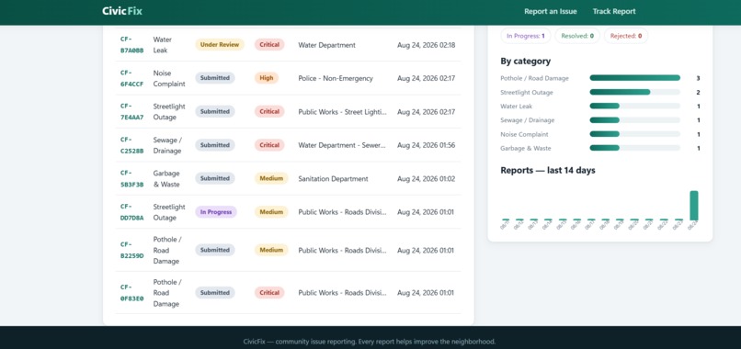Filter by the Resolved: 0 chip
Image resolution: width=741 pixels, height=349 pixels.
[577, 36]
